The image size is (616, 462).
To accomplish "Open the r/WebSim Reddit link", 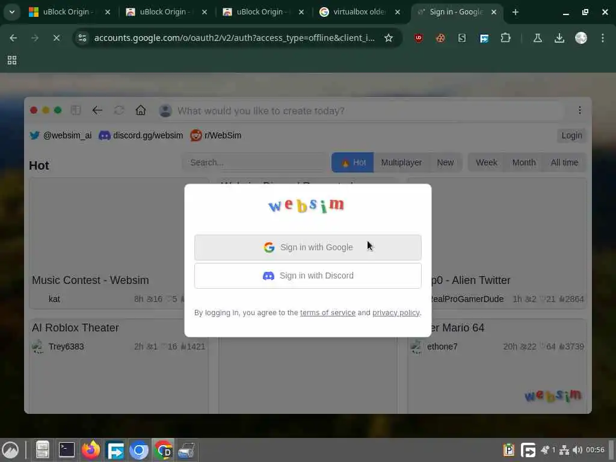I will pyautogui.click(x=216, y=135).
